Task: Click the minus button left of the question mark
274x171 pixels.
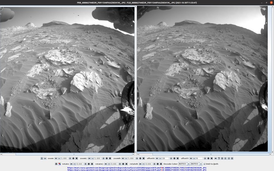Action: (x=215, y=158)
